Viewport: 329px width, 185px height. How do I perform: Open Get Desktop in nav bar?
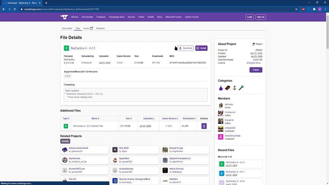click(x=87, y=17)
